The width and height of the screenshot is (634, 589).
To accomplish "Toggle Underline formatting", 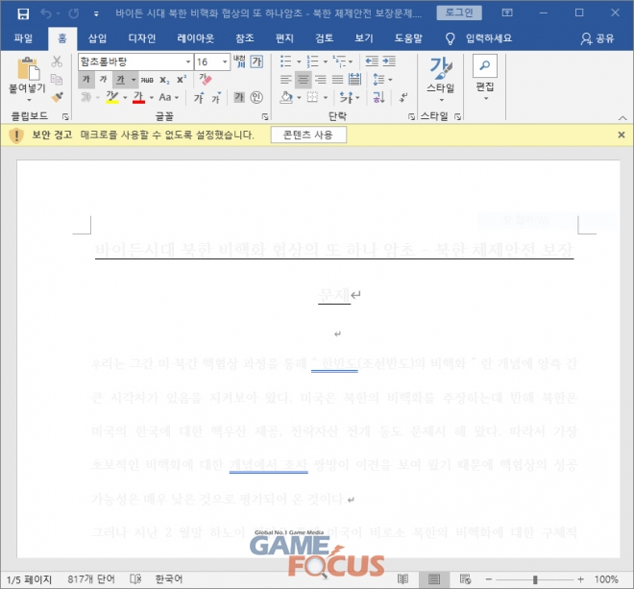I will (x=119, y=80).
